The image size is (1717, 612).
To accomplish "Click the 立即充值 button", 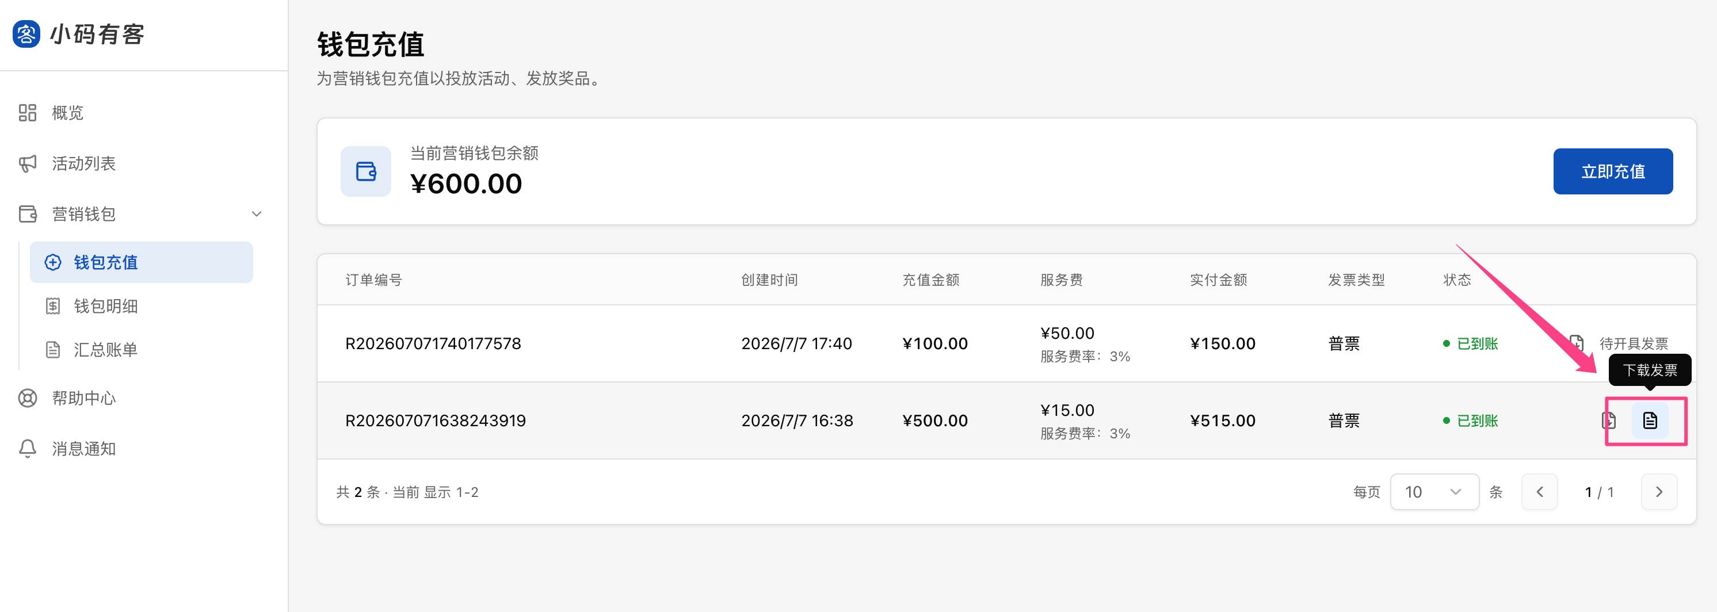I will (1612, 171).
